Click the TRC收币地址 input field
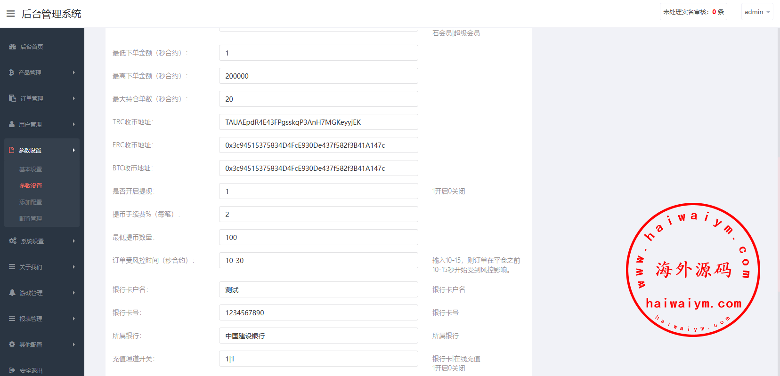Screen dimensions: 780x376 pos(318,122)
